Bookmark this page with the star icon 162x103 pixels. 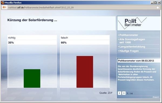tap(158, 8)
